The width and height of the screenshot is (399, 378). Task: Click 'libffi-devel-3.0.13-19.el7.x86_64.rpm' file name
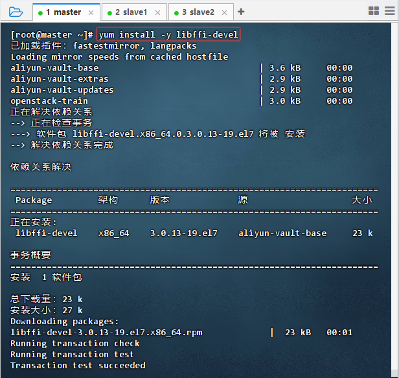[106, 332]
